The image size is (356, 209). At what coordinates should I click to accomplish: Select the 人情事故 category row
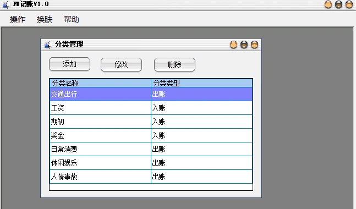click(151, 177)
